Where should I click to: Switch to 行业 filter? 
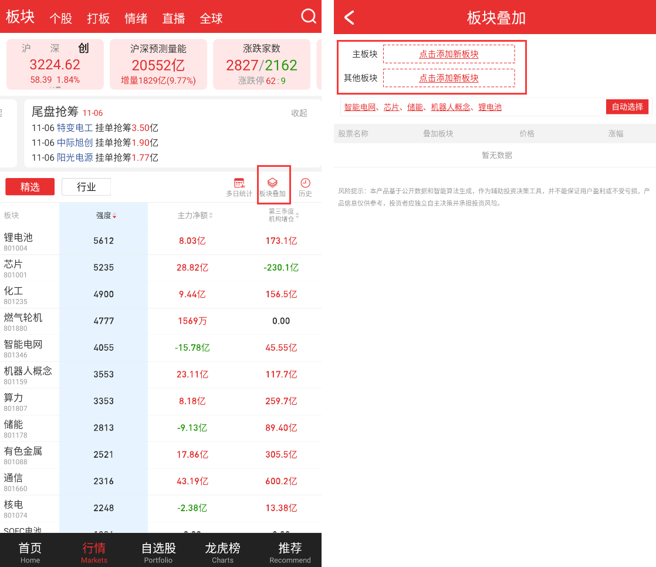(86, 187)
